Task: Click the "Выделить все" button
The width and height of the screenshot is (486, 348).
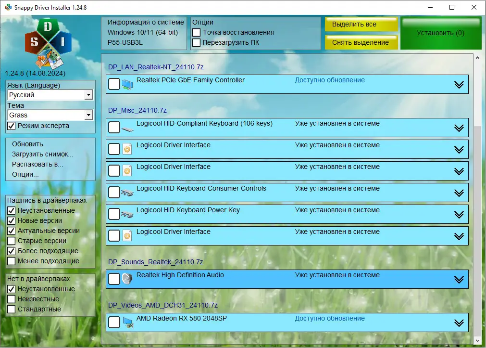Action: point(361,24)
